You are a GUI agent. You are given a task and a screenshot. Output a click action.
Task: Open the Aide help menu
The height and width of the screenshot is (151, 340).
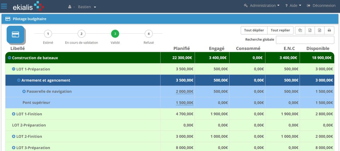[293, 6]
